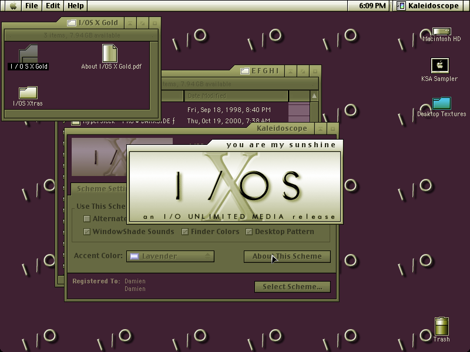
Task: Zoom the EFGHI window
Action: [303, 72]
